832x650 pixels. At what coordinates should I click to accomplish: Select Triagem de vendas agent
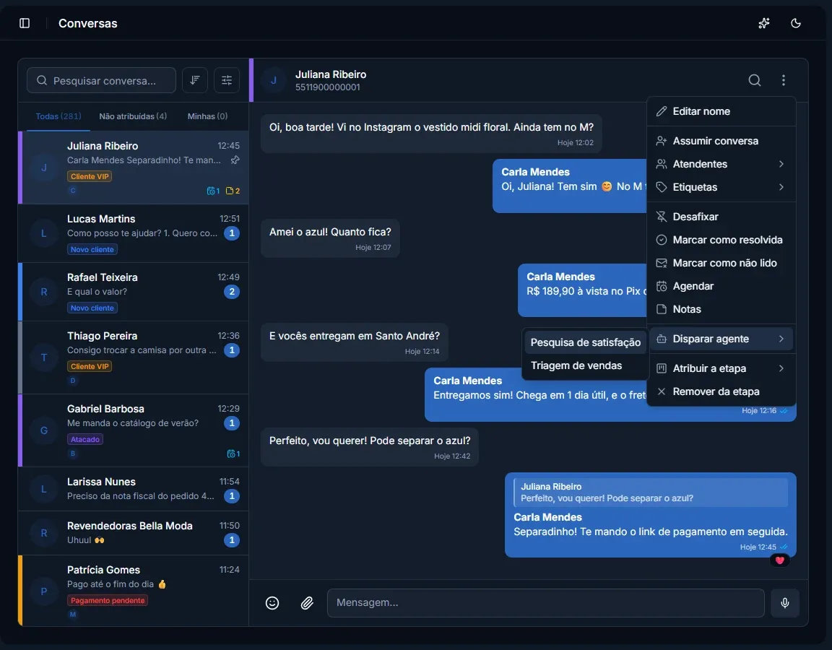(x=585, y=365)
